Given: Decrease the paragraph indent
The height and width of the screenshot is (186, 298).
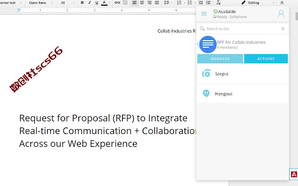Looking at the screenshot, I should point(201,3).
